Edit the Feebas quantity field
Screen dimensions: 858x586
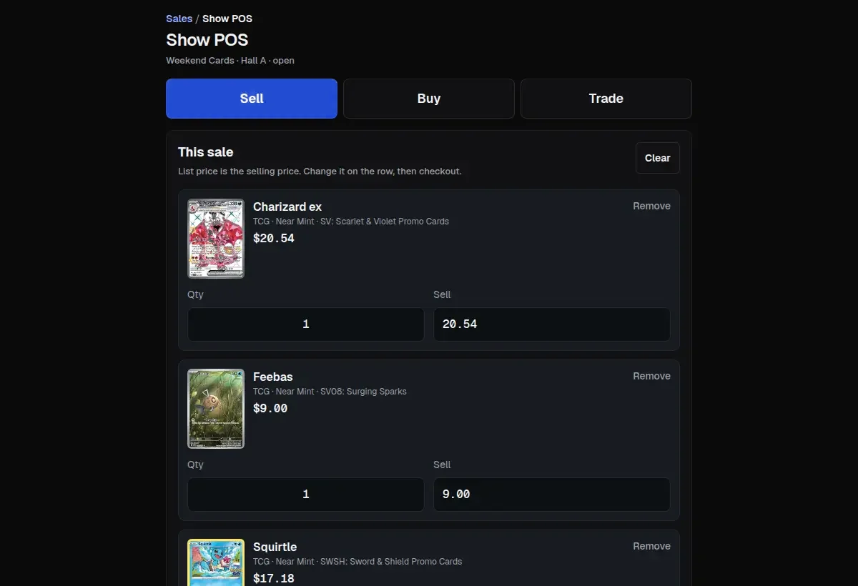306,495
